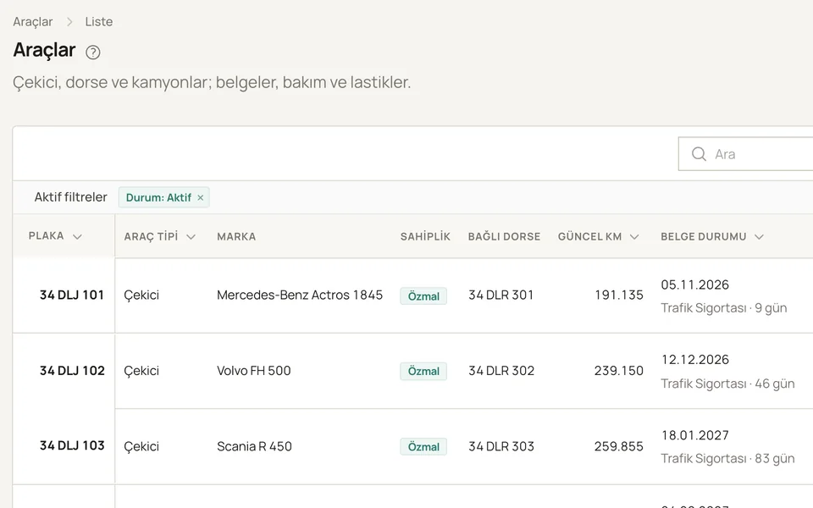
Task: Select the Bağlı Dorse column header
Action: point(504,237)
